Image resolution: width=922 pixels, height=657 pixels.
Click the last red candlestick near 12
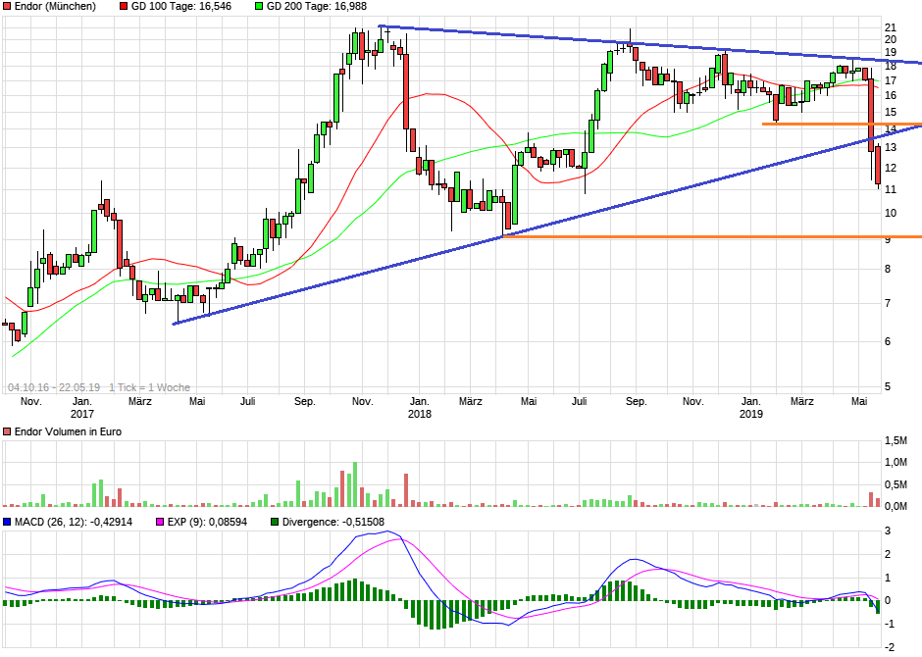878,165
